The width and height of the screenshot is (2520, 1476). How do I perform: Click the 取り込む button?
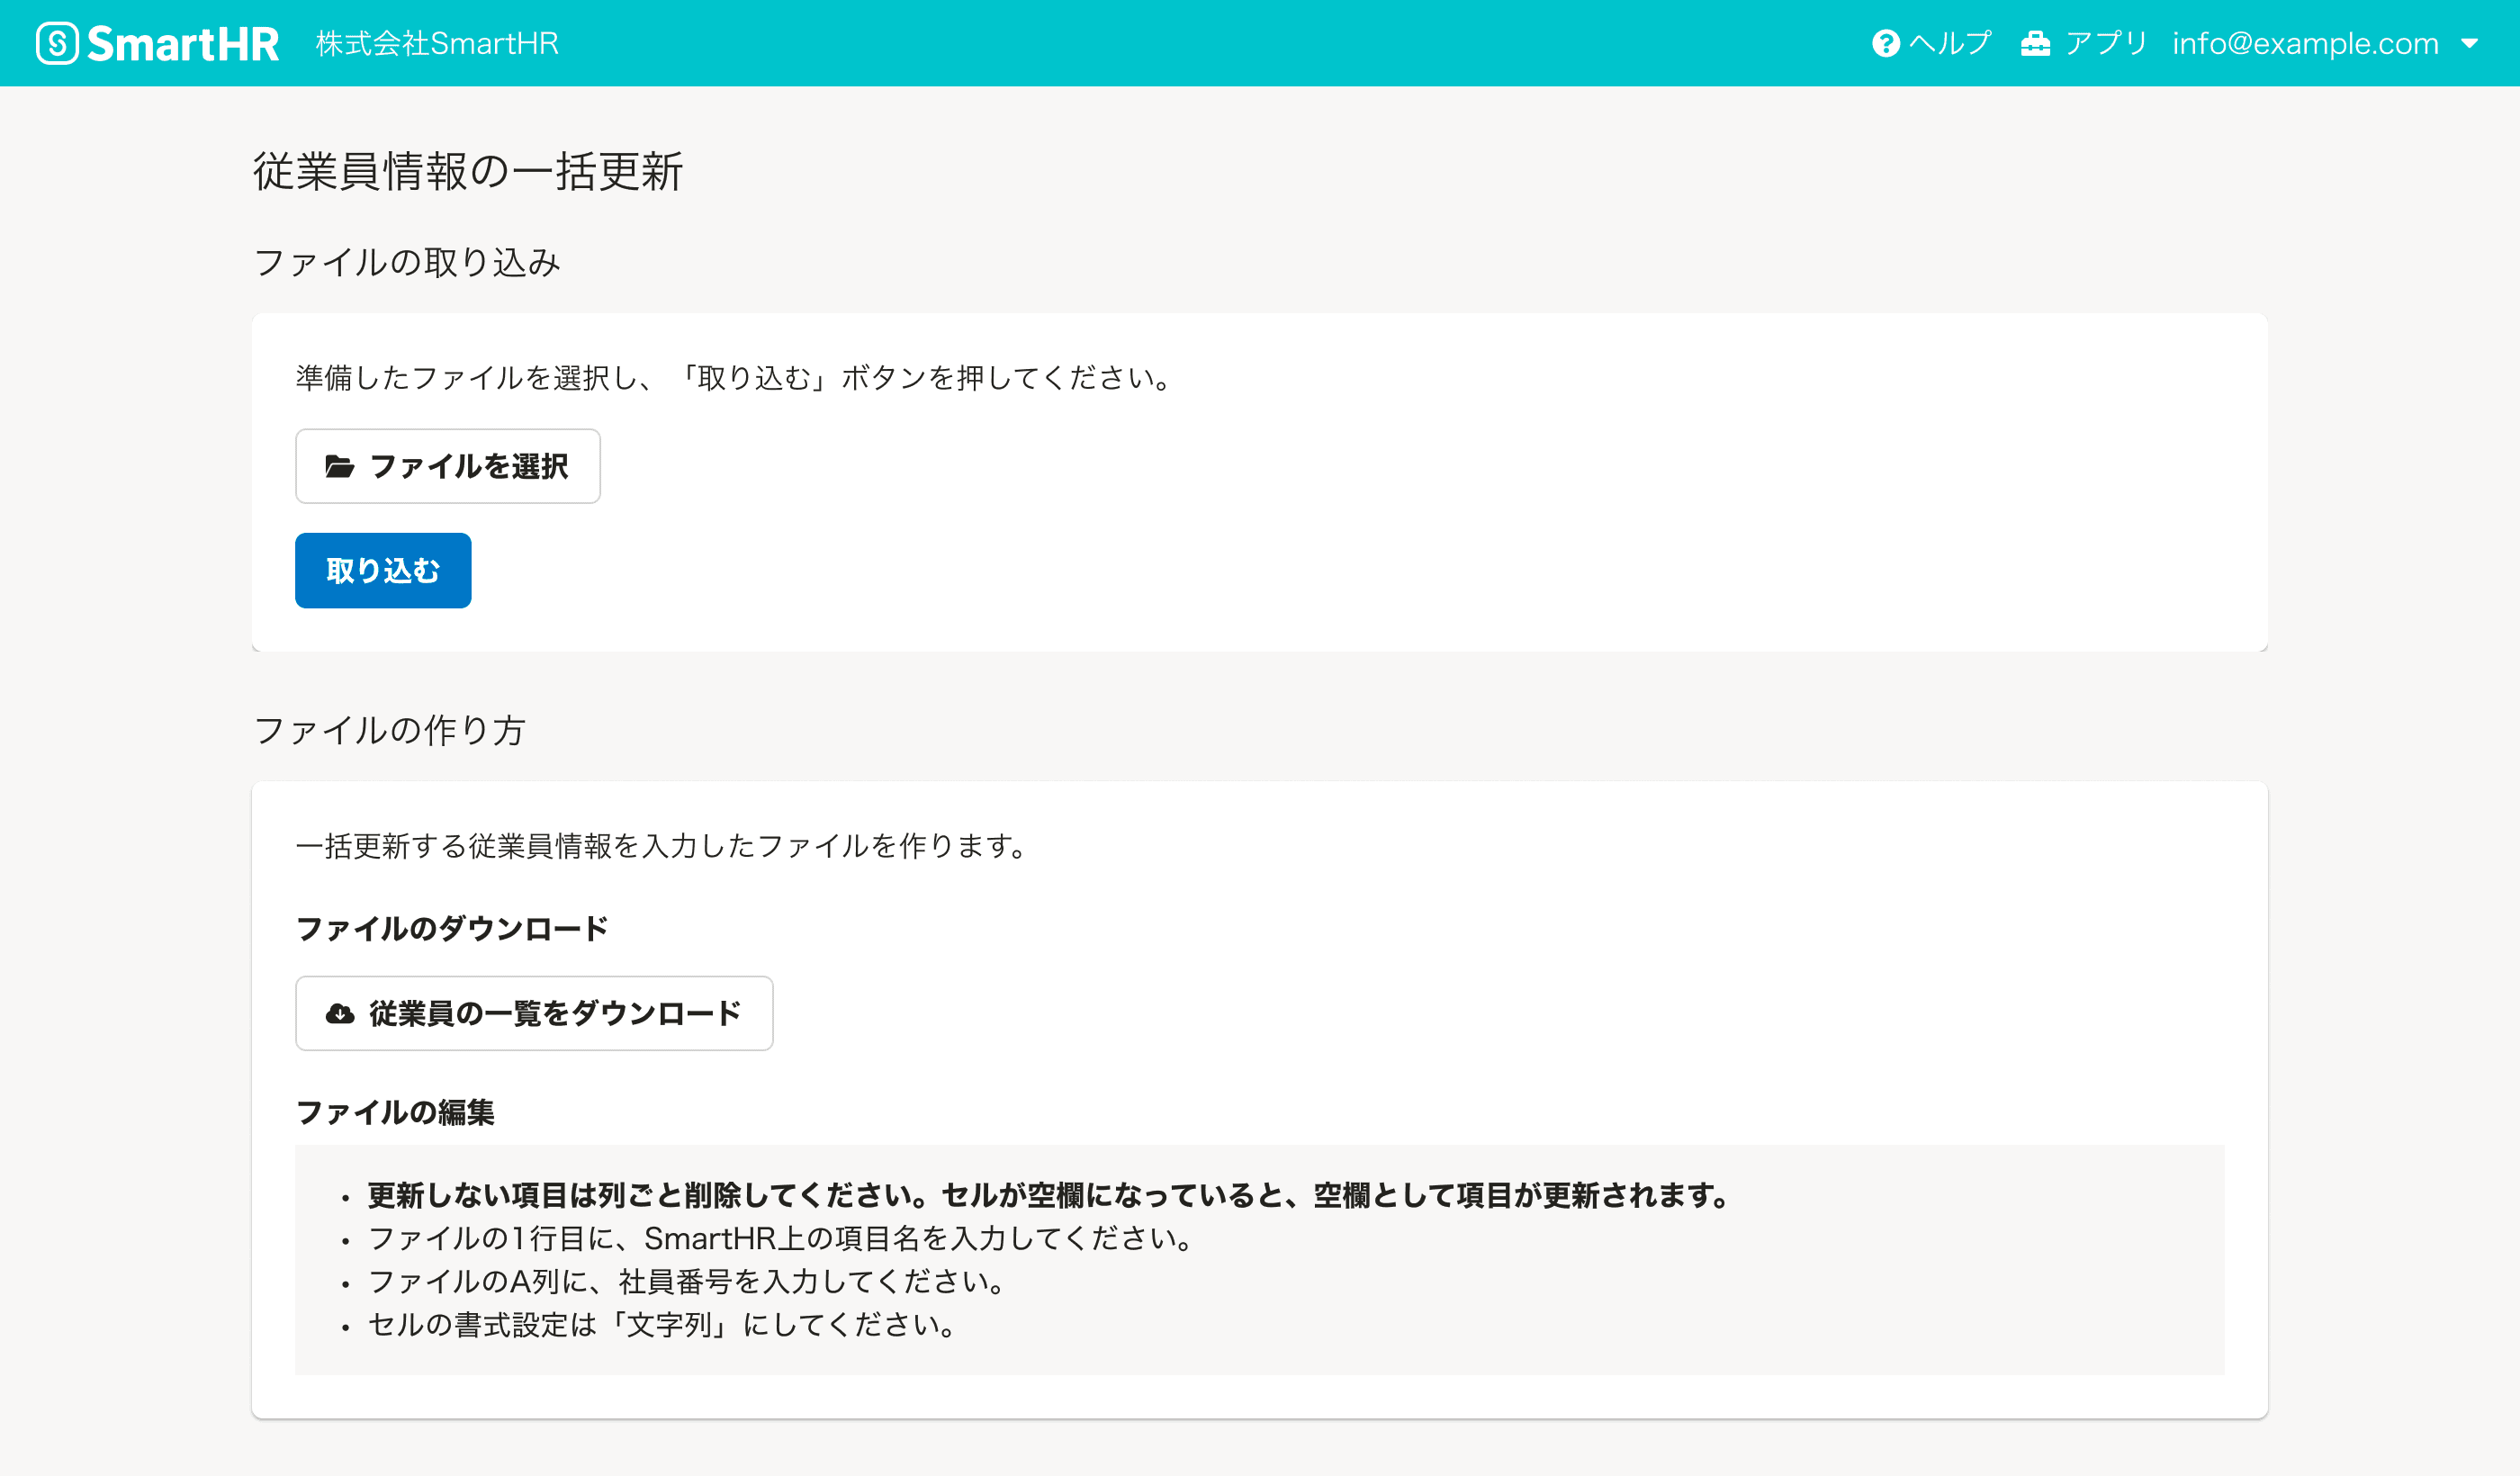point(382,570)
